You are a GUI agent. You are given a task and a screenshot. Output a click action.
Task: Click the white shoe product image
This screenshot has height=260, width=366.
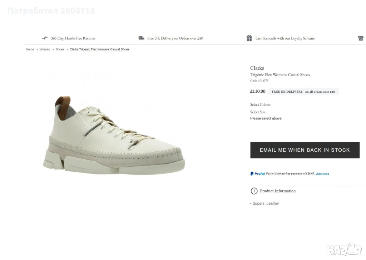pos(114,136)
